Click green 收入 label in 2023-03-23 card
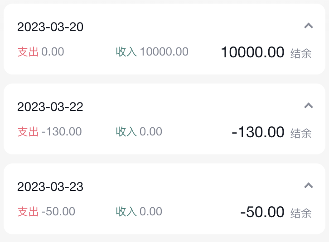Viewport: 329px width, 242px height. pos(126,212)
